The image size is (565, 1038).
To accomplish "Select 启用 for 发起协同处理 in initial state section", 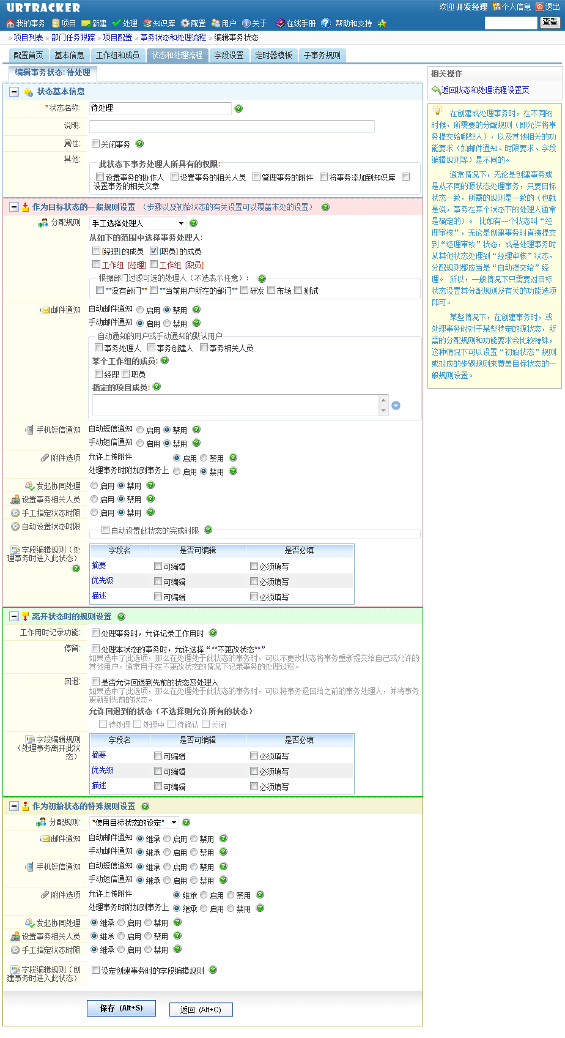I will point(121,922).
